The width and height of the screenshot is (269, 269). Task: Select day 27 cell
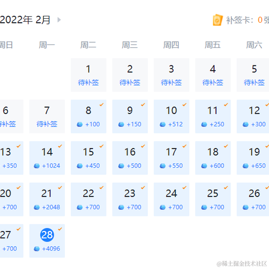tap(12, 241)
